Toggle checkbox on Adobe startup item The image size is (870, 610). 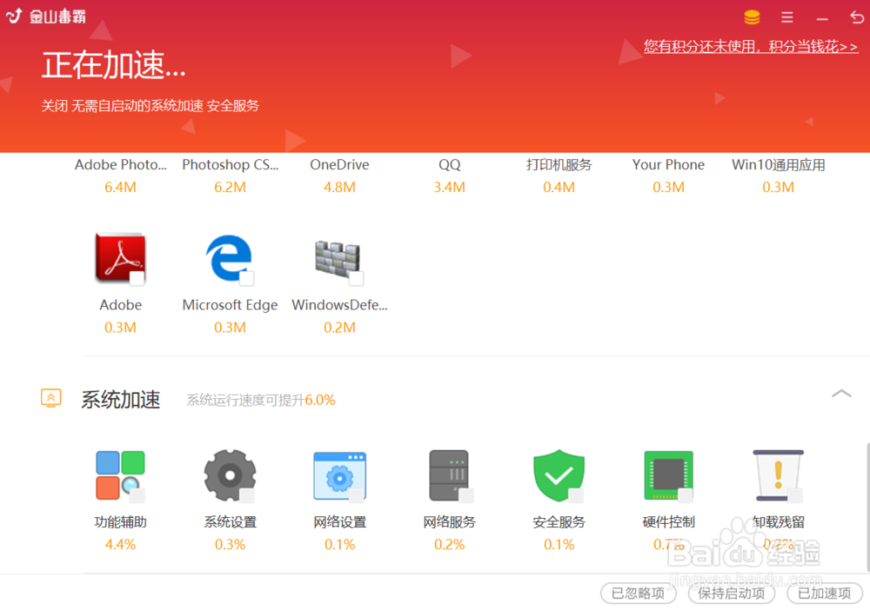click(x=137, y=278)
